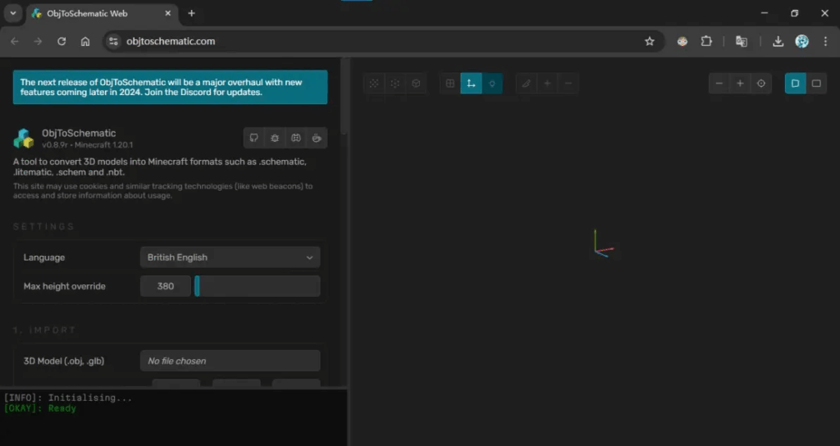Click the objtoschematic.com address bar
Image resolution: width=840 pixels, height=446 pixels.
(x=384, y=41)
